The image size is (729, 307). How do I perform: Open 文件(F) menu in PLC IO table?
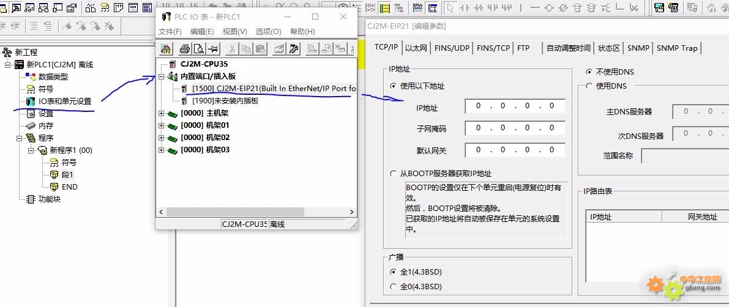pyautogui.click(x=170, y=32)
